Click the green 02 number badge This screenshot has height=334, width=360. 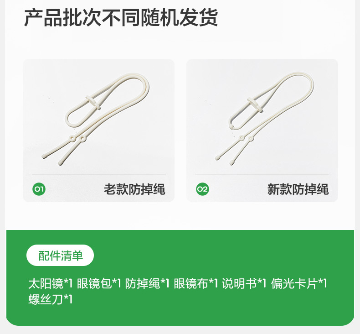(x=202, y=189)
